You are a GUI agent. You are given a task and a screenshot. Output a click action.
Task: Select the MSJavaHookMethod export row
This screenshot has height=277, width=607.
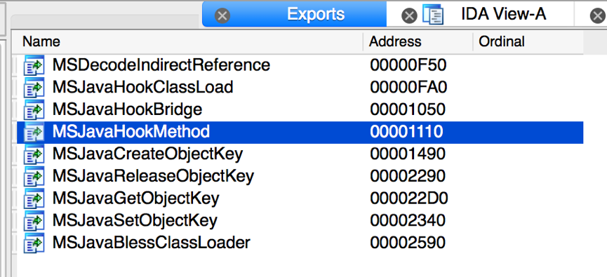click(300, 132)
